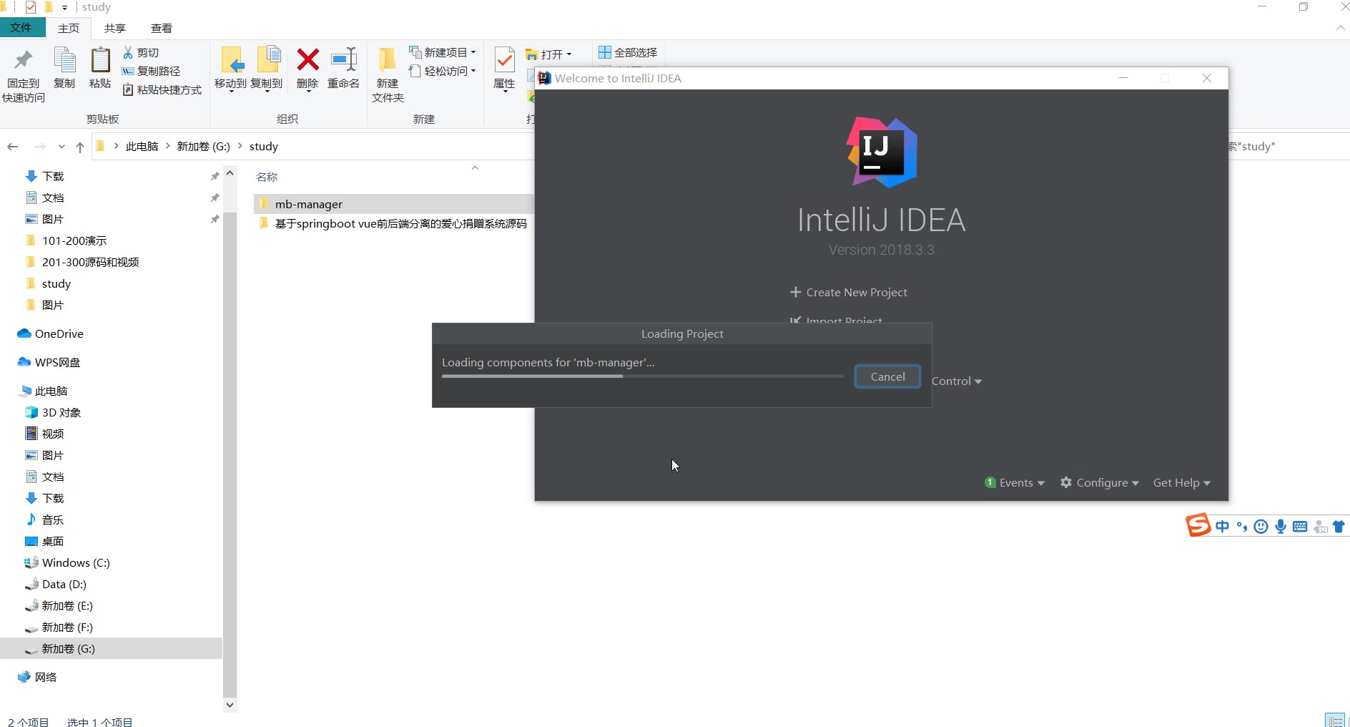Open the Get Help dropdown

coord(1182,483)
